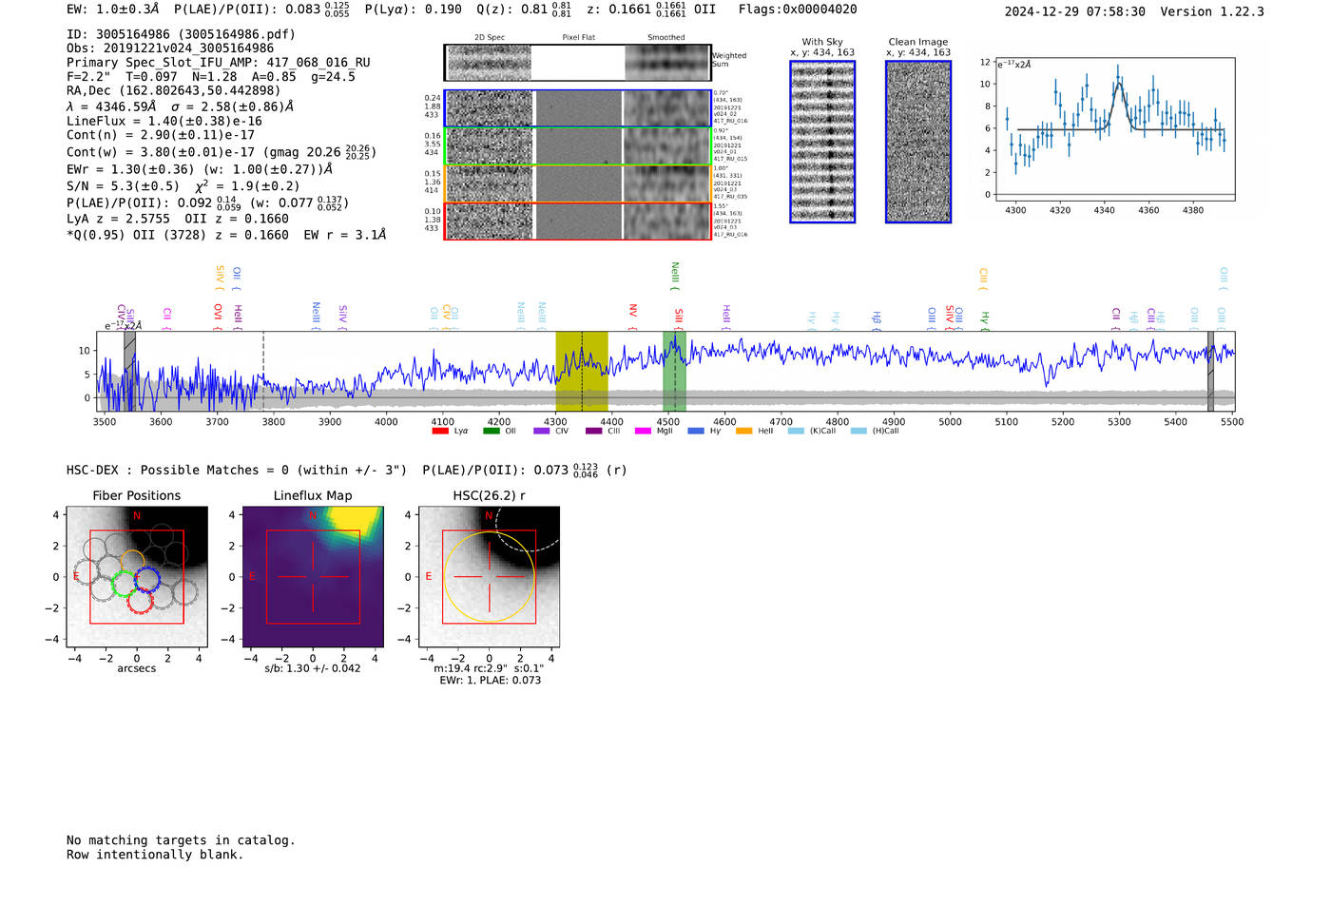Open the With Sky cutout image
This screenshot has height=906, width=1331.
822,142
